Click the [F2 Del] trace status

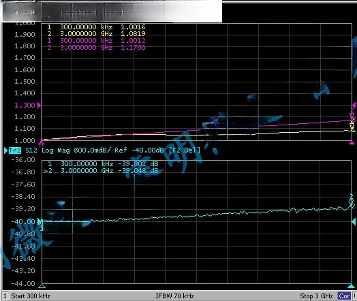pos(185,150)
